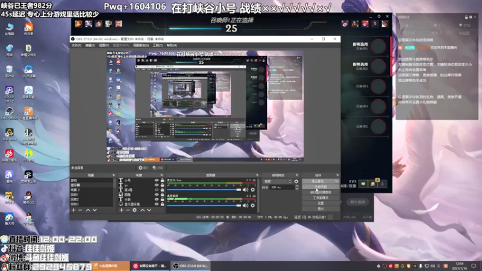
Task: Open the 文件(F) menu in OBS
Action: [x=77, y=46]
